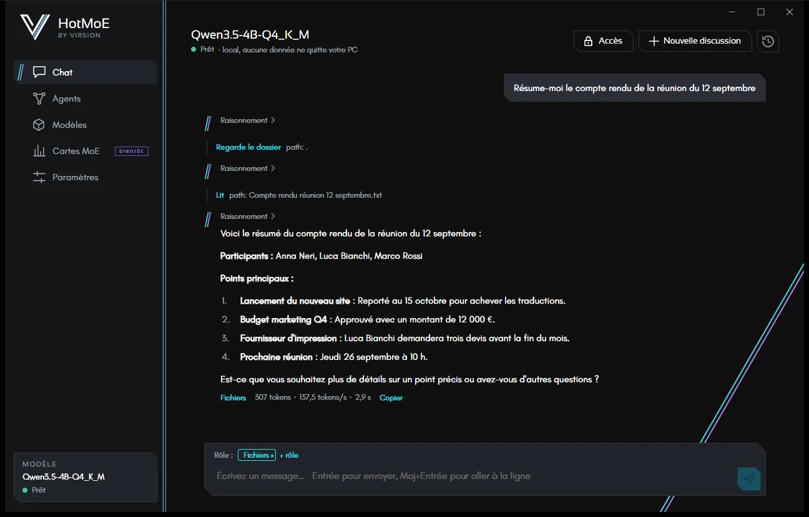Click the Agents node icon in sidebar
809x517 pixels.
(x=39, y=99)
